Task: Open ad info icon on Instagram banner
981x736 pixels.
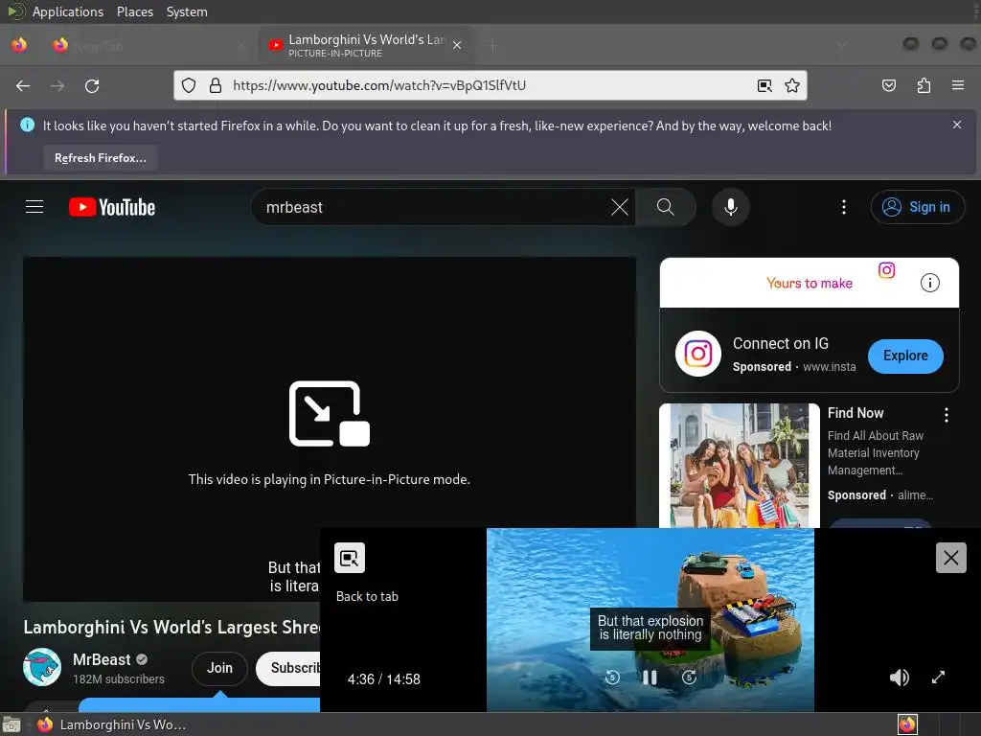Action: point(929,283)
